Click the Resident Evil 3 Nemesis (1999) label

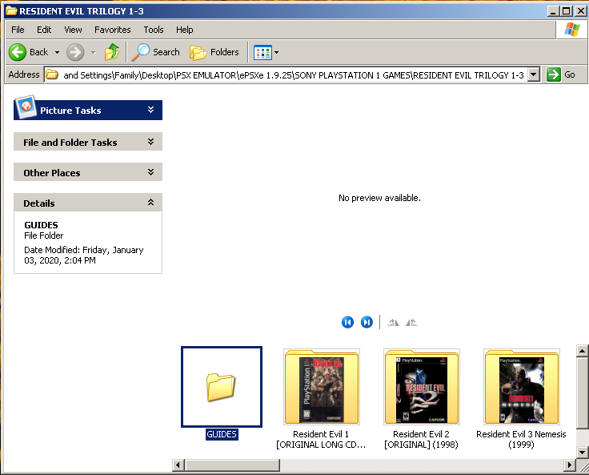coord(521,439)
